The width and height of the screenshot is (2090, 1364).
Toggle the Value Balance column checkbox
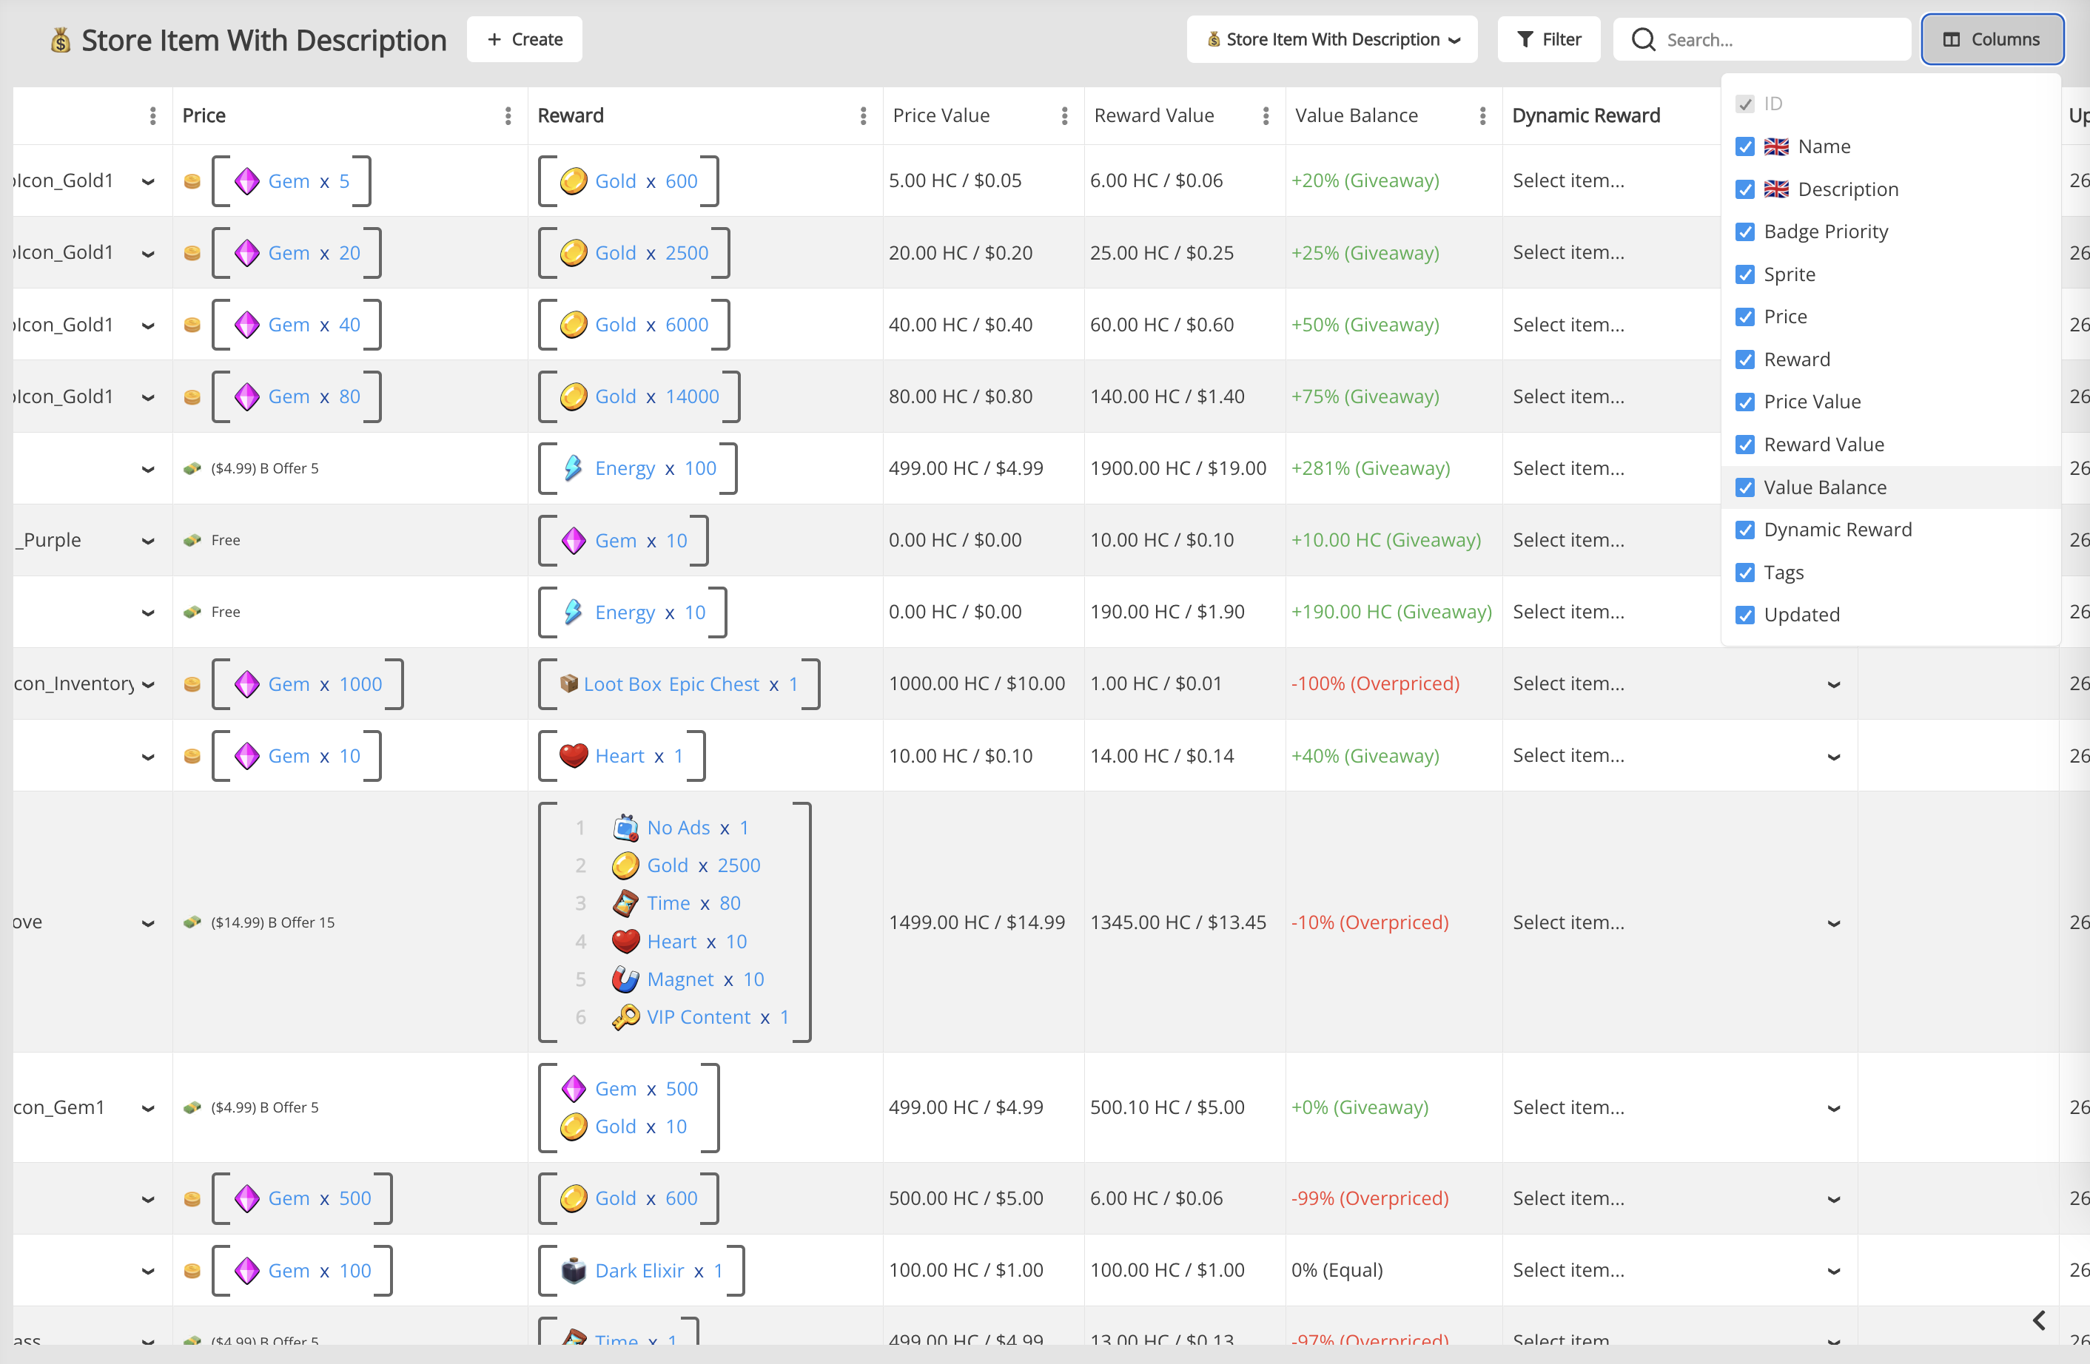click(1745, 487)
